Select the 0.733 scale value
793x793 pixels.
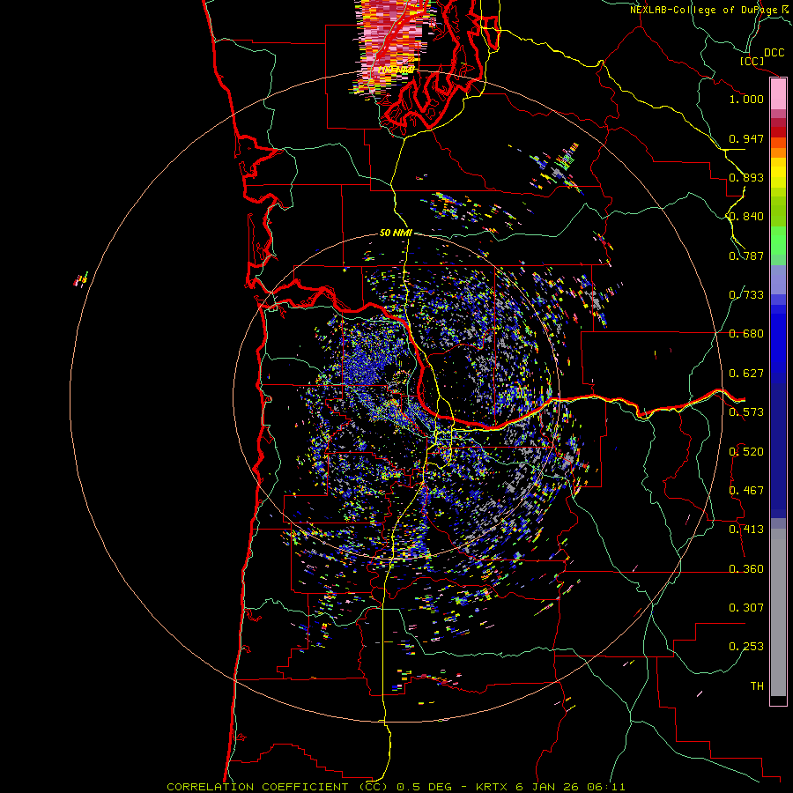coord(746,295)
